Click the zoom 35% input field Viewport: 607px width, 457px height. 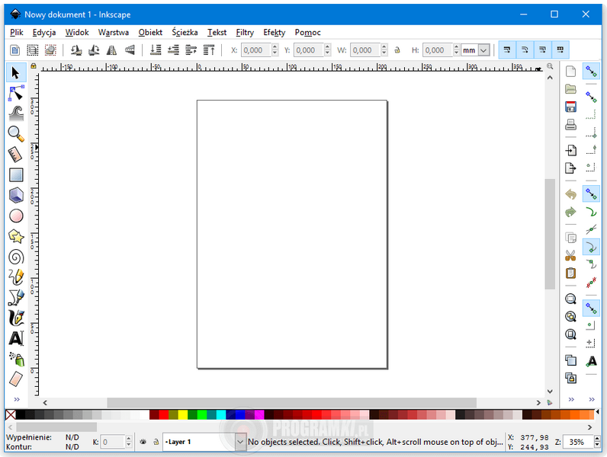578,442
